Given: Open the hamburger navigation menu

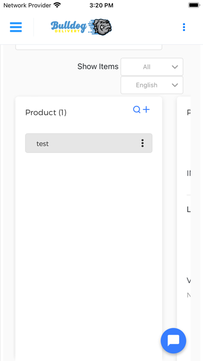Looking at the screenshot, I should [16, 27].
